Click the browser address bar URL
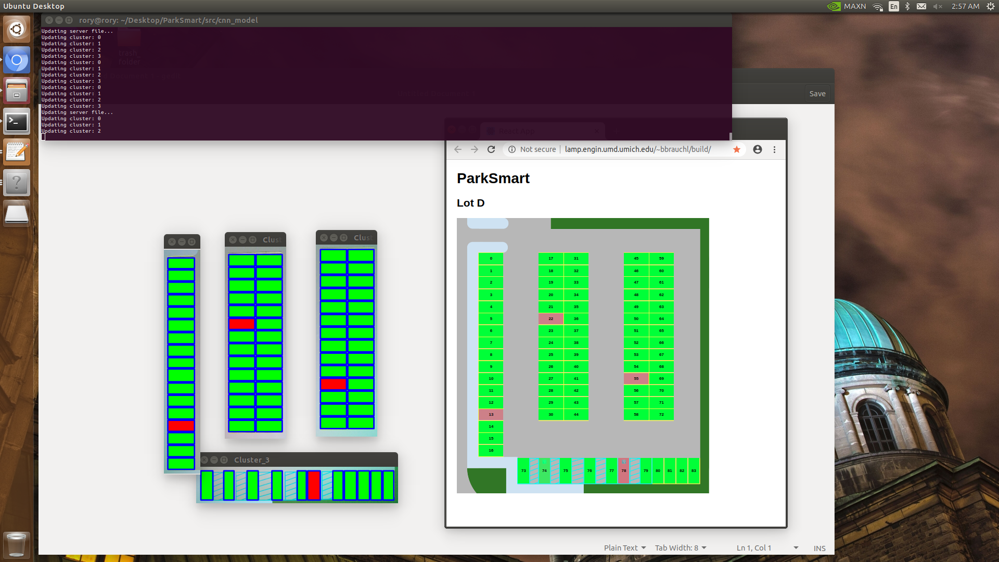Viewport: 999px width, 562px height. pos(637,149)
